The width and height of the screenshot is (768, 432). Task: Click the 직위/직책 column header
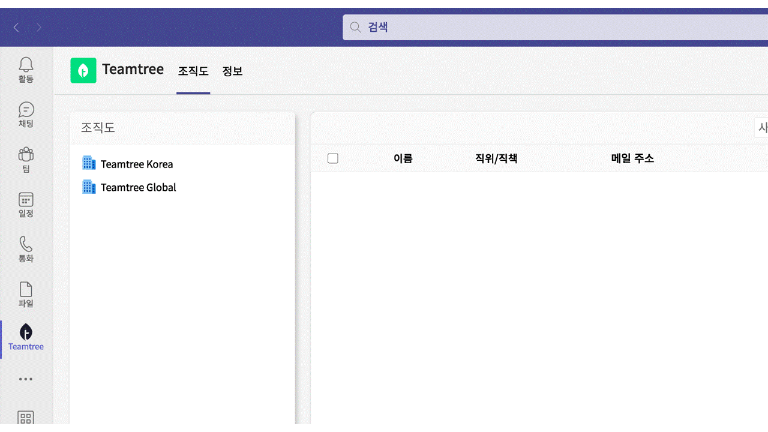pos(496,158)
